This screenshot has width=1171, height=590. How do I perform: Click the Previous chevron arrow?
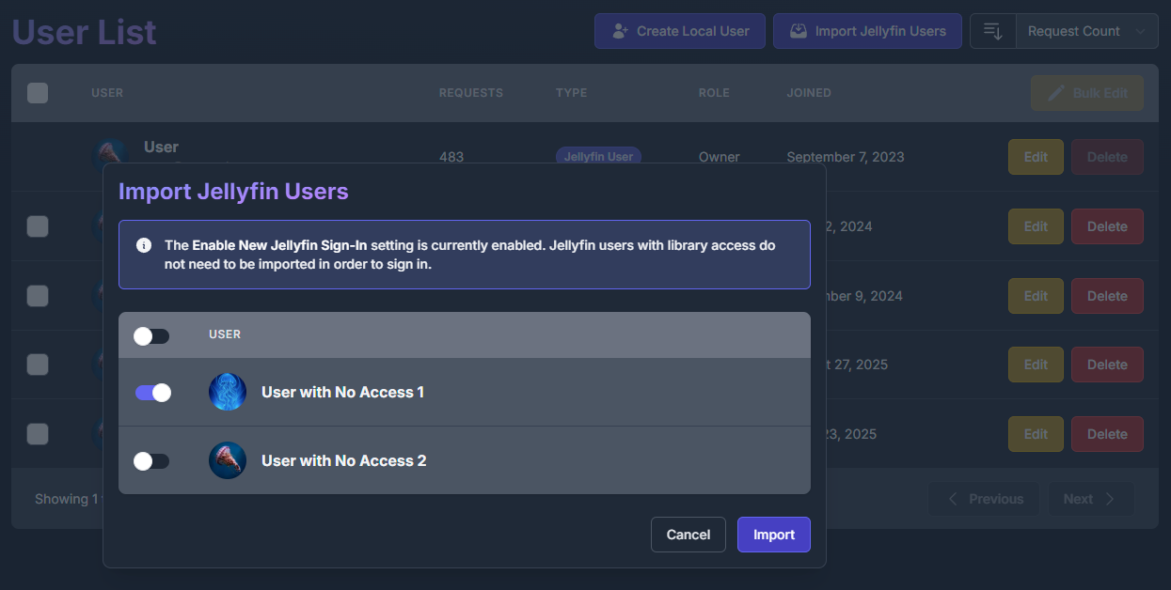coord(952,499)
